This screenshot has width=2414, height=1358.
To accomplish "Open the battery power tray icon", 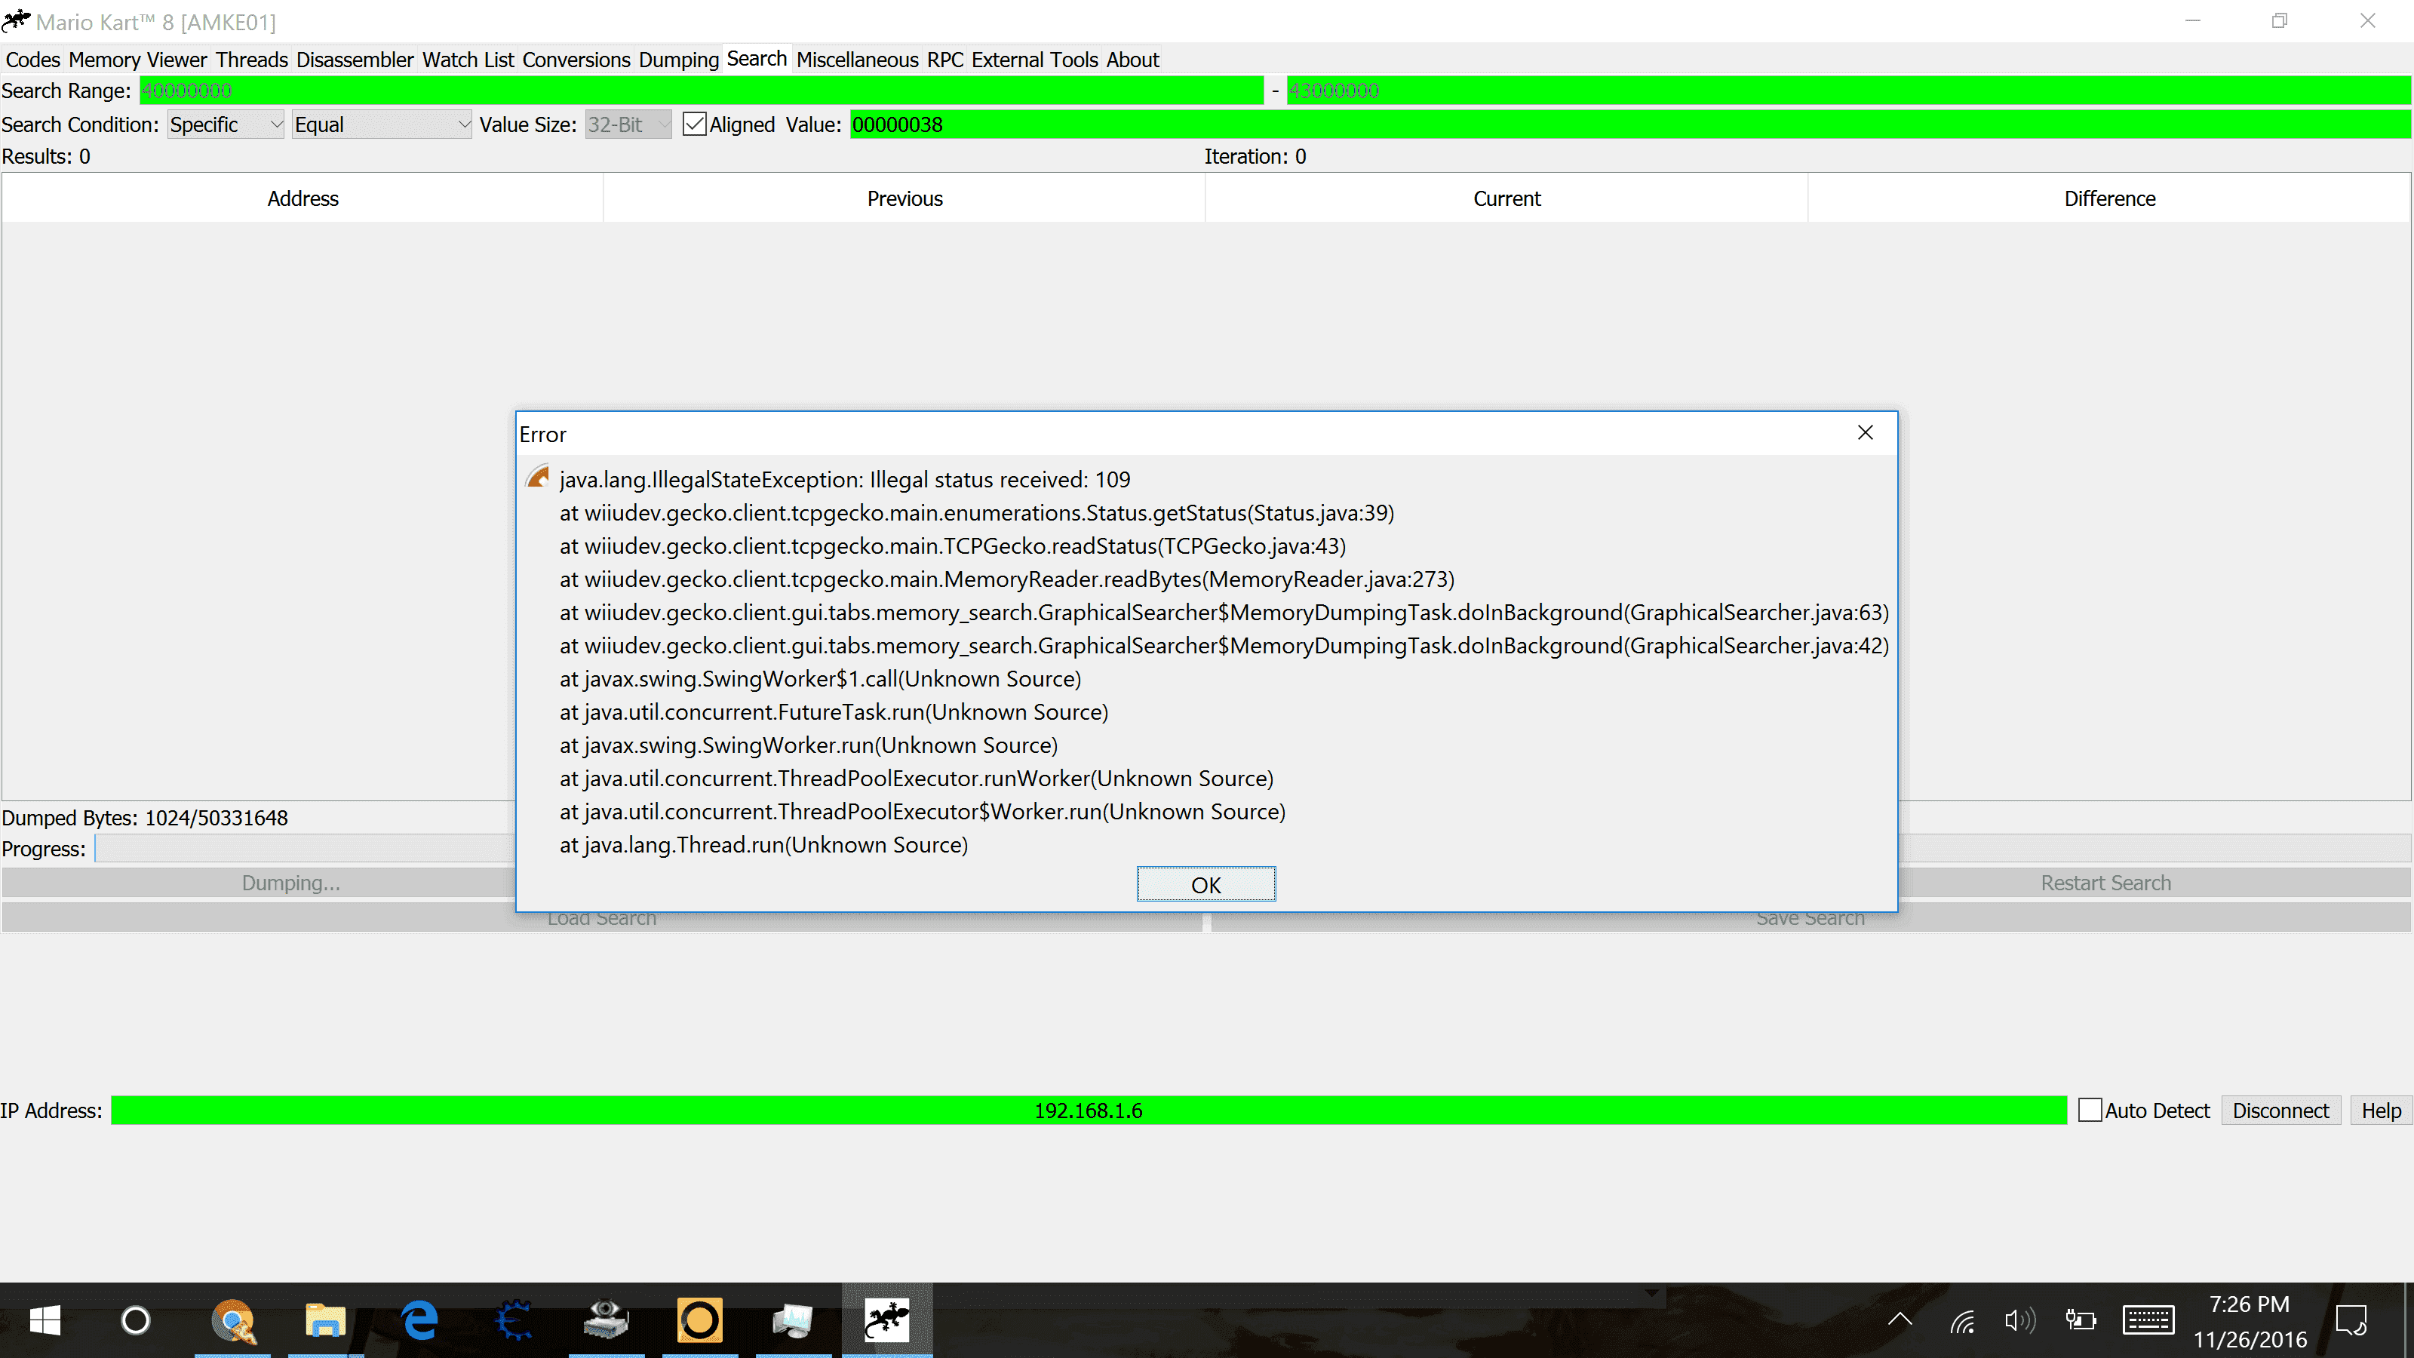I will coord(2081,1320).
